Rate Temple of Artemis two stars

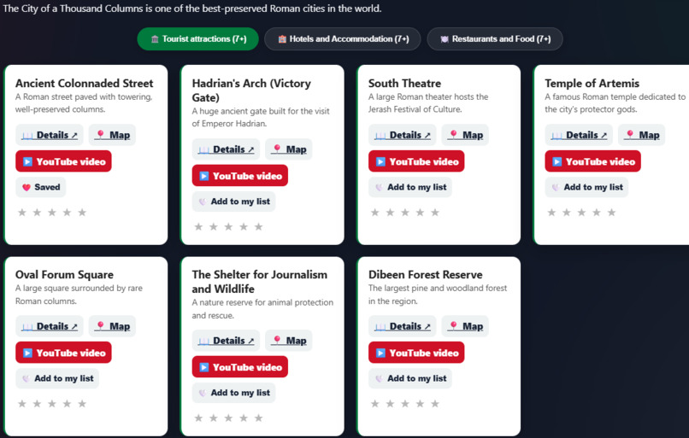567,213
